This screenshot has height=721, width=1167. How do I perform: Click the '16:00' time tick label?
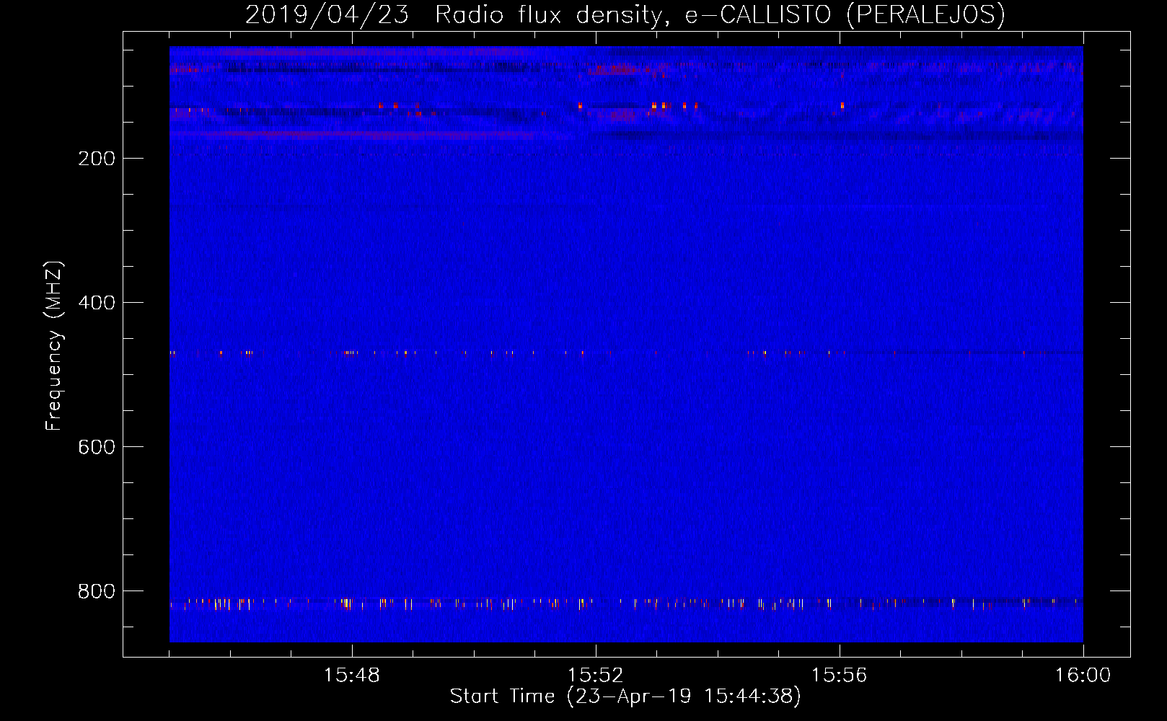(1083, 676)
